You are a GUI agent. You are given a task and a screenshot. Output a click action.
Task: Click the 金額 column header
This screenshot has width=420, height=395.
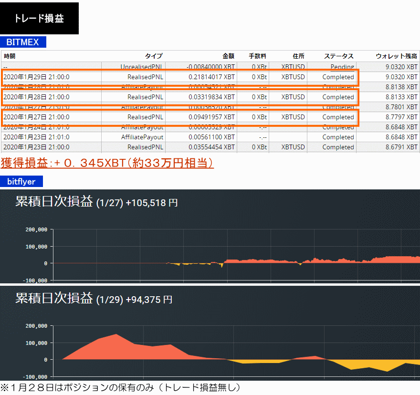pos(228,56)
